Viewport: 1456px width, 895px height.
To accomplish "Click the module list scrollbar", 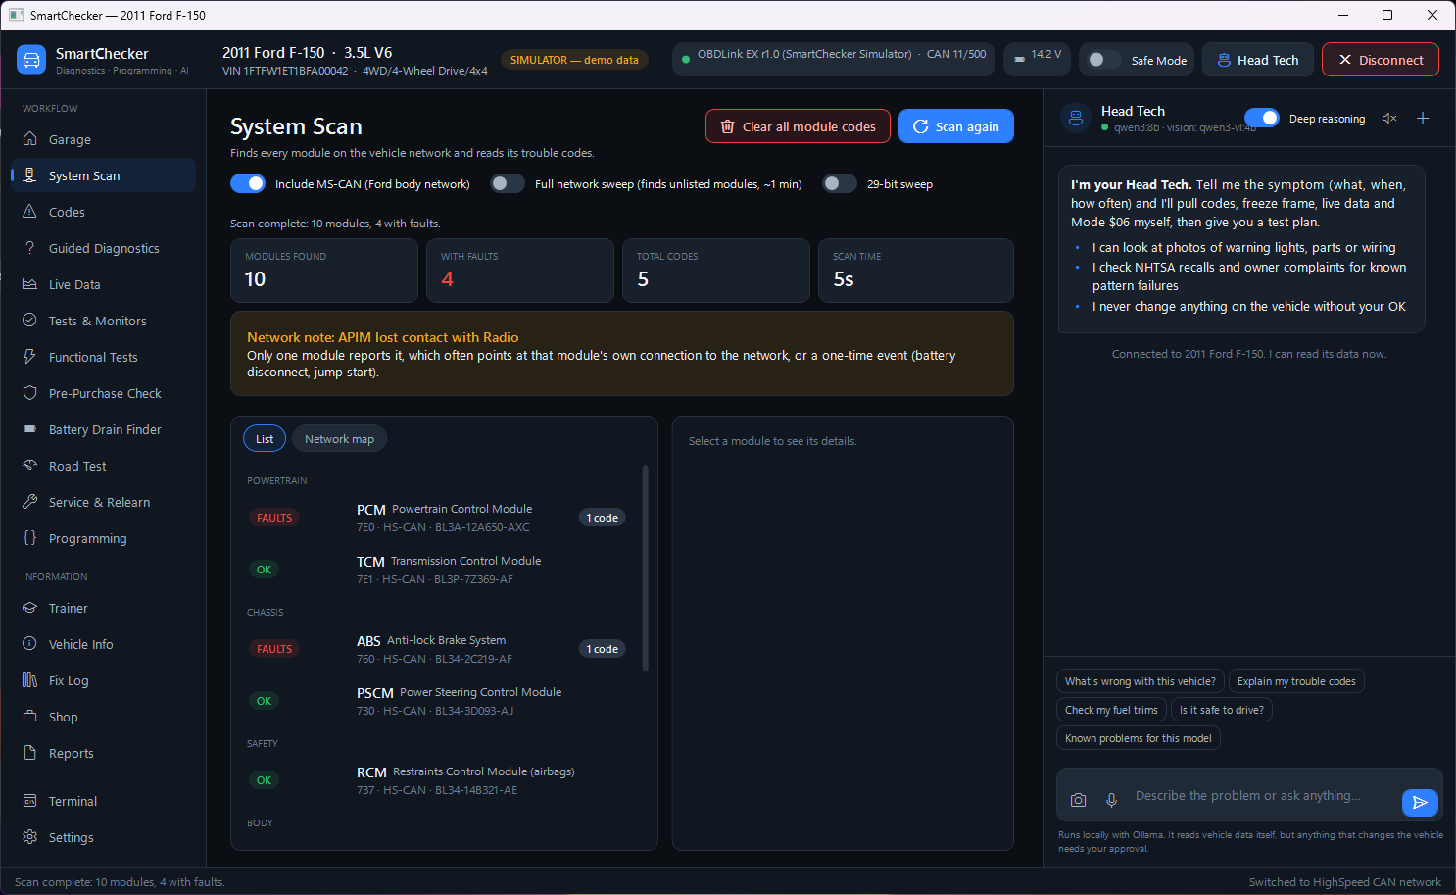I will 645,569.
